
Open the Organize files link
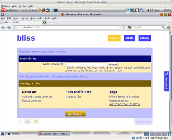[74, 97]
